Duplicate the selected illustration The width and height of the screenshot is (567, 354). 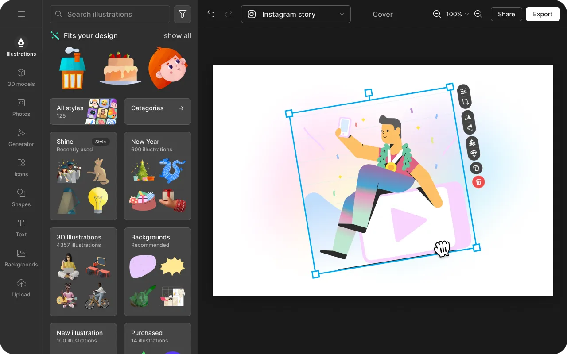[476, 168]
